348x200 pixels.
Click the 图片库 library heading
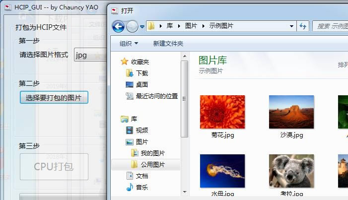[212, 61]
